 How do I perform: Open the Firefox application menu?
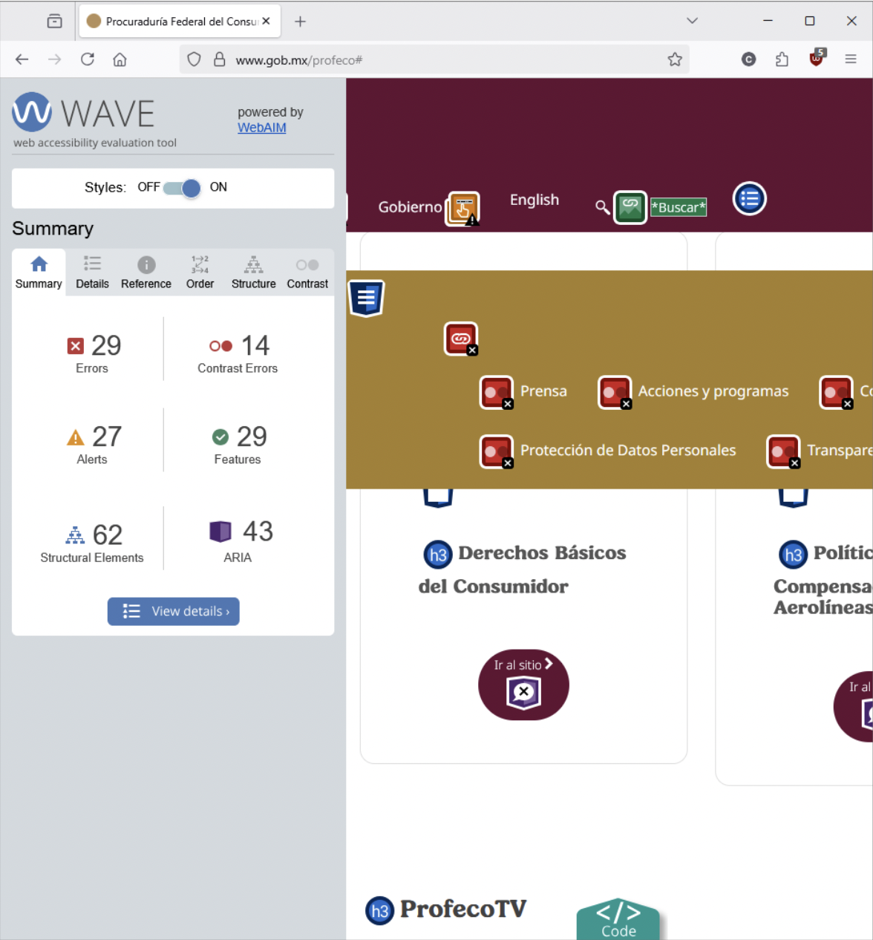point(851,59)
